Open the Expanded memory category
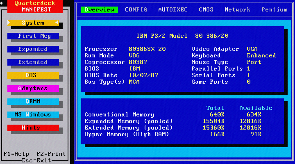The image size is (295, 164). pos(33,49)
